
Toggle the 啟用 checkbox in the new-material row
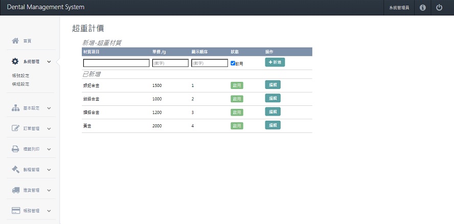pyautogui.click(x=233, y=63)
